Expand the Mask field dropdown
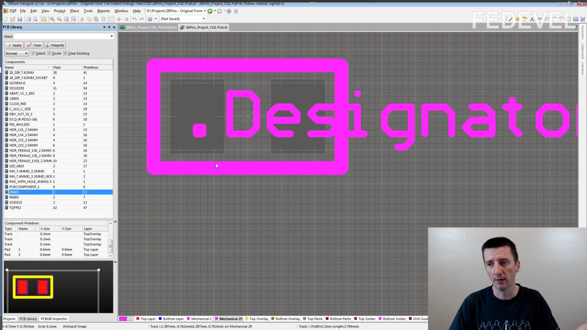The image size is (587, 330). click(x=112, y=36)
